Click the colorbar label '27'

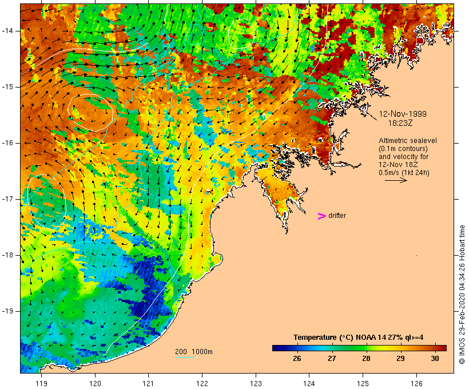(332, 358)
